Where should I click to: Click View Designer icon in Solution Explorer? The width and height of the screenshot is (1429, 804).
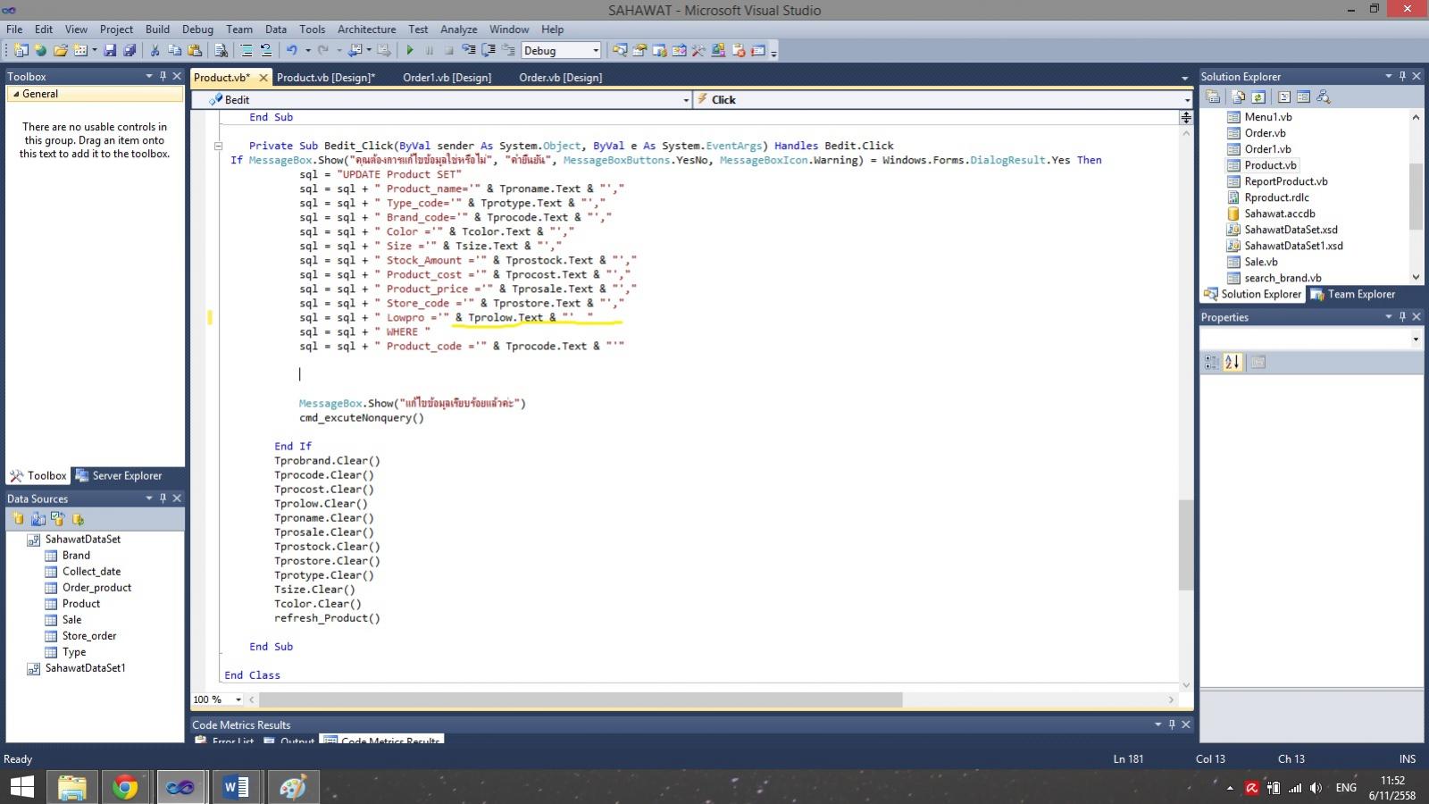click(x=1303, y=96)
